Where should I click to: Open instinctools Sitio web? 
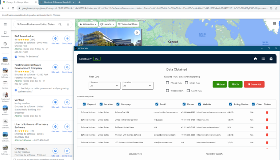coord(55,69)
